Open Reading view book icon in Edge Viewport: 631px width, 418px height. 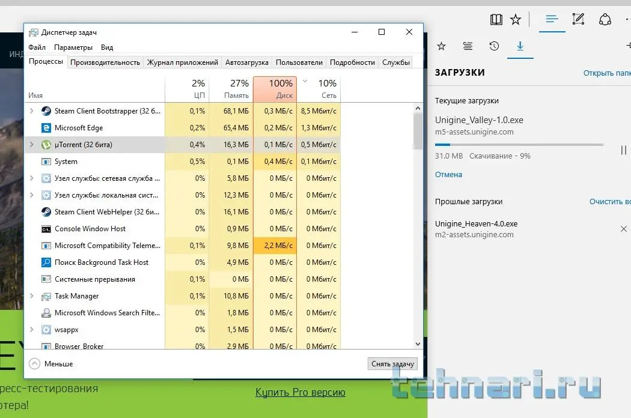[x=496, y=19]
